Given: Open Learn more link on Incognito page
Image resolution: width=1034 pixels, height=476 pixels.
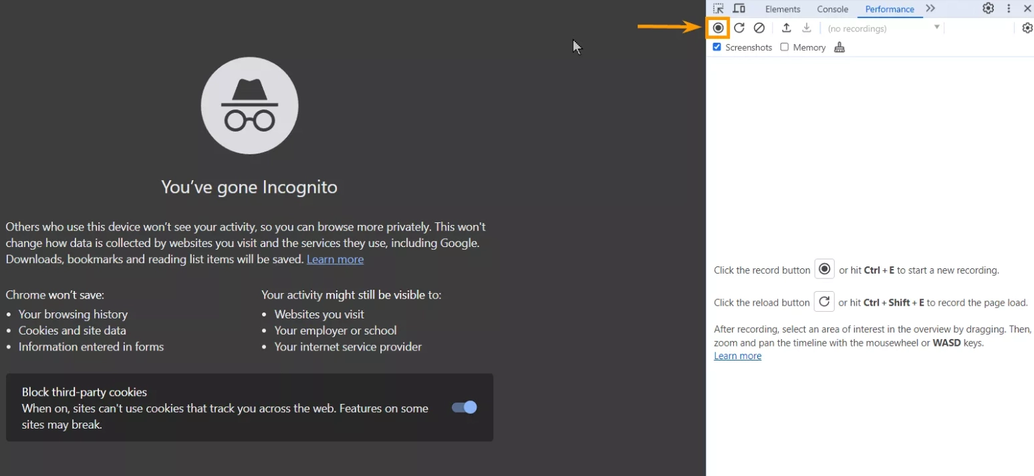Looking at the screenshot, I should coord(335,260).
